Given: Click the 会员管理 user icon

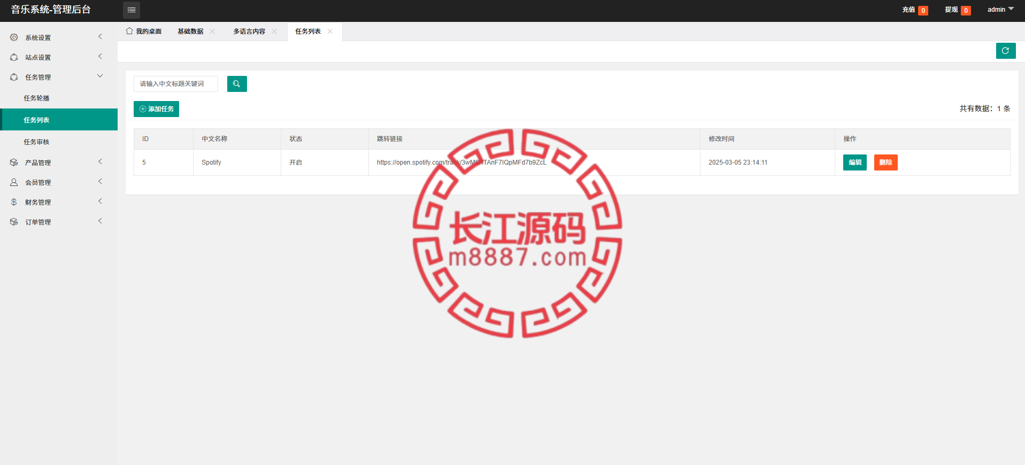Looking at the screenshot, I should click(14, 182).
